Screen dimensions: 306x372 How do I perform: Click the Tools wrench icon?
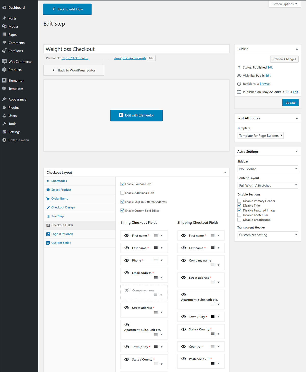(x=4, y=124)
